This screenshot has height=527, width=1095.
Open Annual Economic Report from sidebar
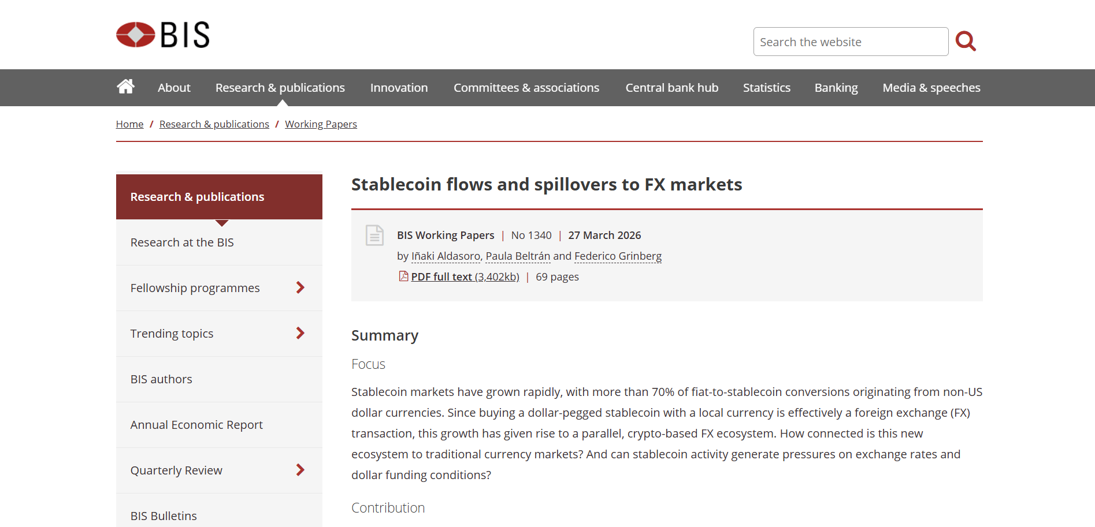click(196, 424)
